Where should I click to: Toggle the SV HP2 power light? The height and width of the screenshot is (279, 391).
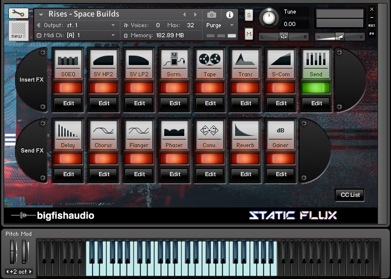103,88
